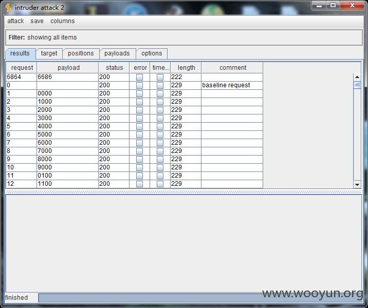Image resolution: width=368 pixels, height=308 pixels.
Task: Open the attack menu
Action: coord(15,21)
